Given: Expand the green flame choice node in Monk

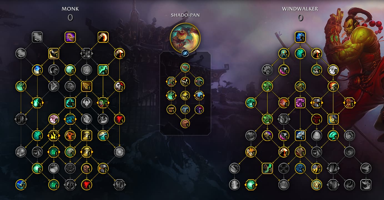Looking at the screenshot, I should 37,103.
